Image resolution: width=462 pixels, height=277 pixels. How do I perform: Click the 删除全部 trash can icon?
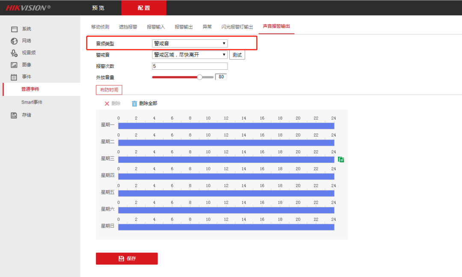pos(135,103)
